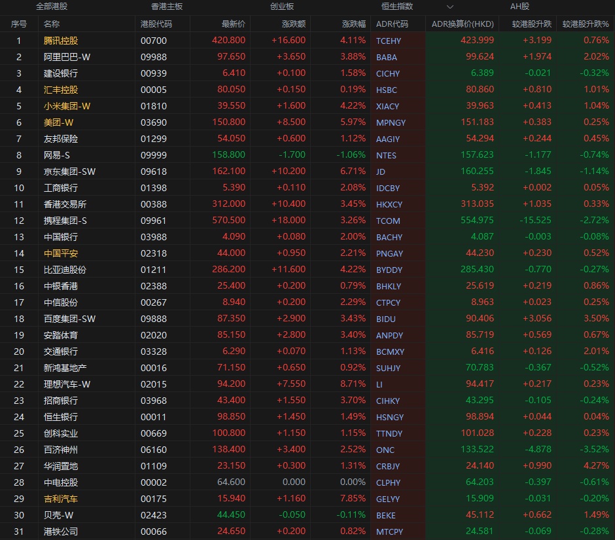Viewport: 615px width, 540px height.
Task: Click the 名称 column header
Action: click(x=52, y=24)
